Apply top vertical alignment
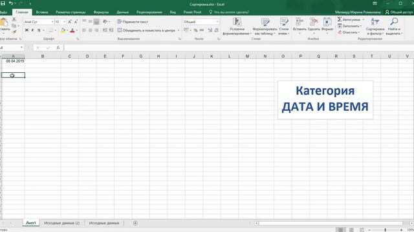The width and height of the screenshot is (414, 232). coord(84,21)
